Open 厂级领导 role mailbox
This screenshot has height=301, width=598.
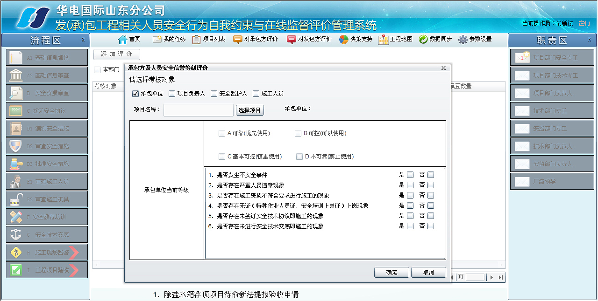553,181
